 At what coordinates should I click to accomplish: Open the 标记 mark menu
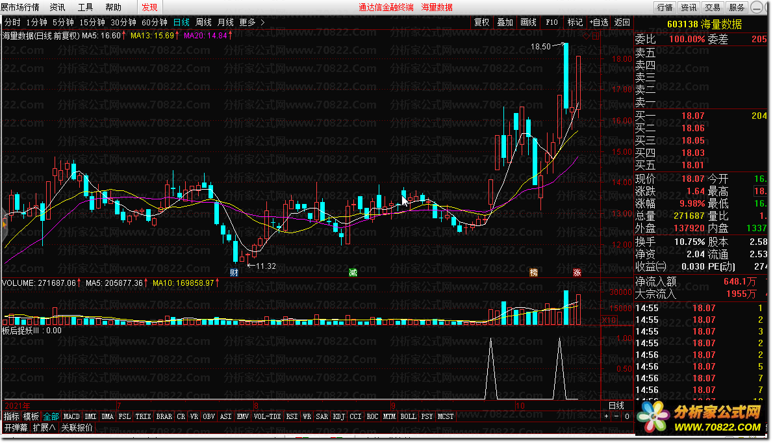(575, 22)
